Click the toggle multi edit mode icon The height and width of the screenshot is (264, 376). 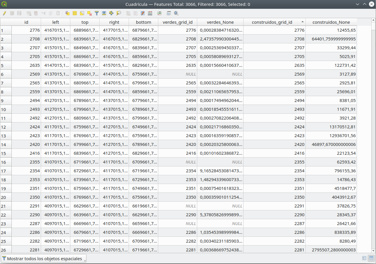pyautogui.click(x=12, y=13)
